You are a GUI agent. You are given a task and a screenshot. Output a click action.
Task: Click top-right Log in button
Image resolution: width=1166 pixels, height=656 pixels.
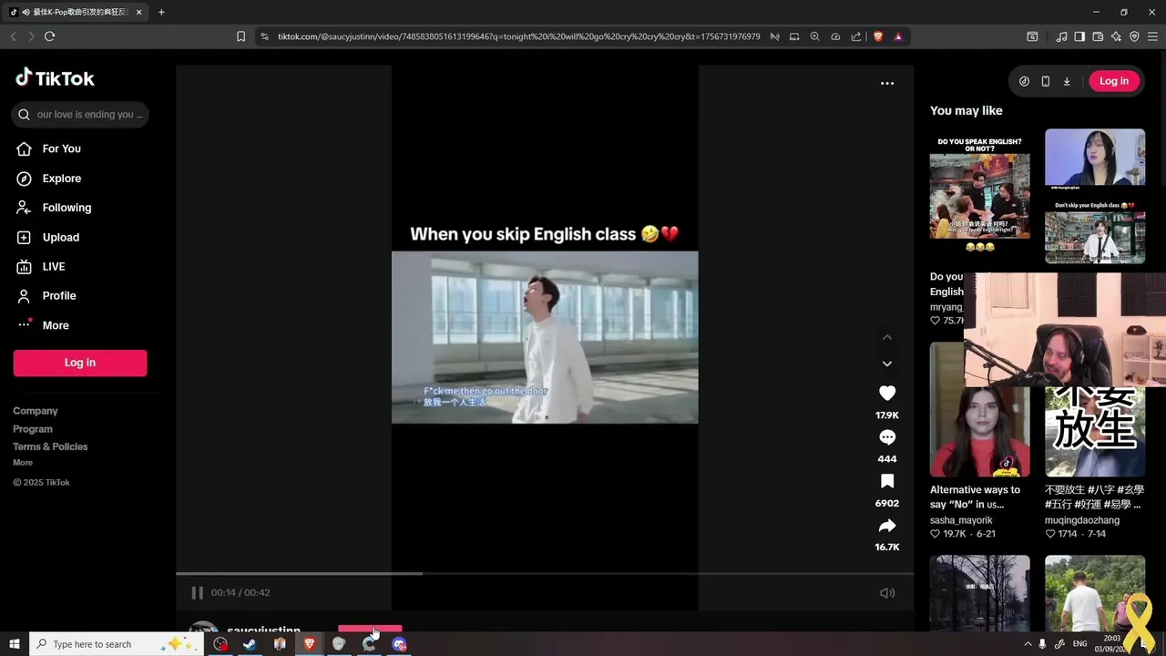1113,81
